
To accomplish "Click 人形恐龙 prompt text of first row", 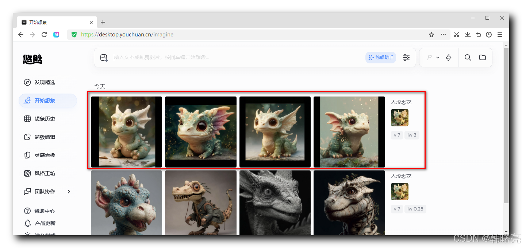I will [x=401, y=102].
